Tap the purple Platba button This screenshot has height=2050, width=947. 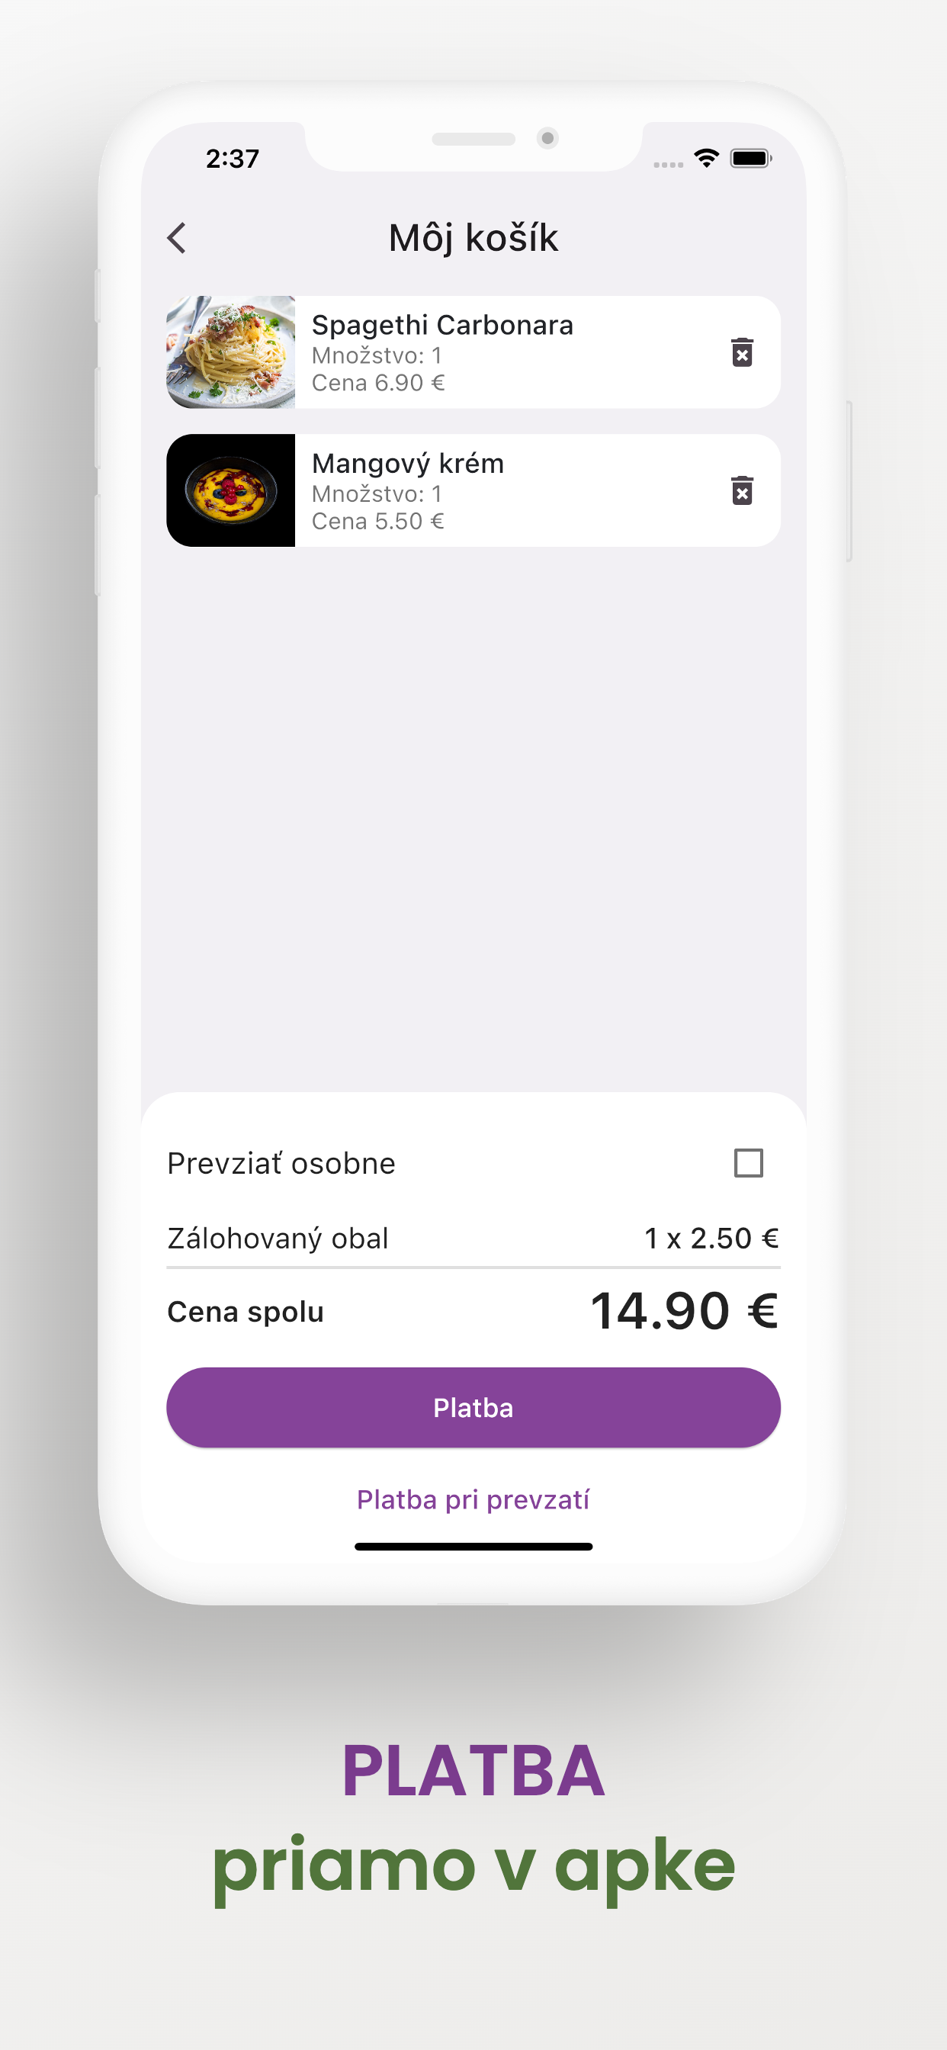(474, 1407)
